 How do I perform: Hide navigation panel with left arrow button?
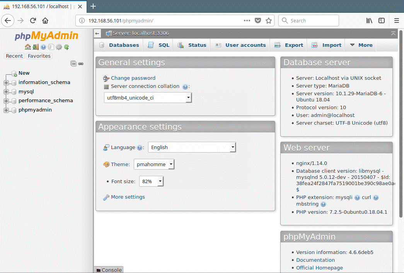[97, 33]
